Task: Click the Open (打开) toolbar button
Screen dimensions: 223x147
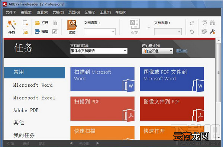Action: pos(41,23)
